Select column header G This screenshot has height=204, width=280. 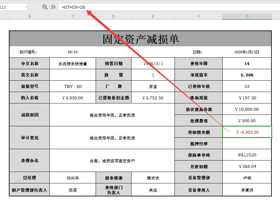[247, 16]
